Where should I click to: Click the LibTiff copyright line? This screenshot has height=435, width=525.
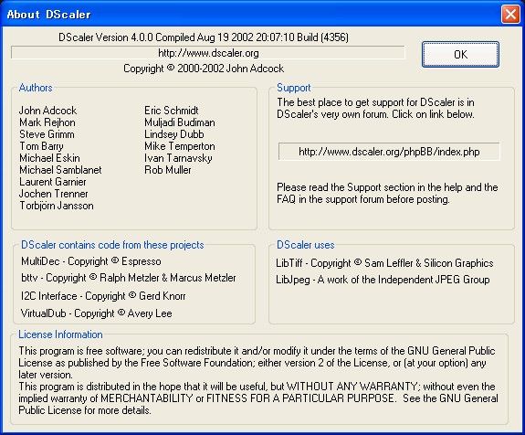coord(384,263)
